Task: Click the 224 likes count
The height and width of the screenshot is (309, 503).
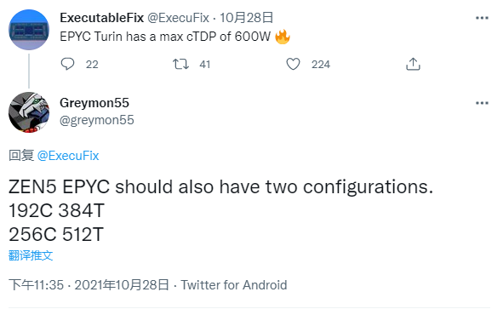Action: [321, 65]
